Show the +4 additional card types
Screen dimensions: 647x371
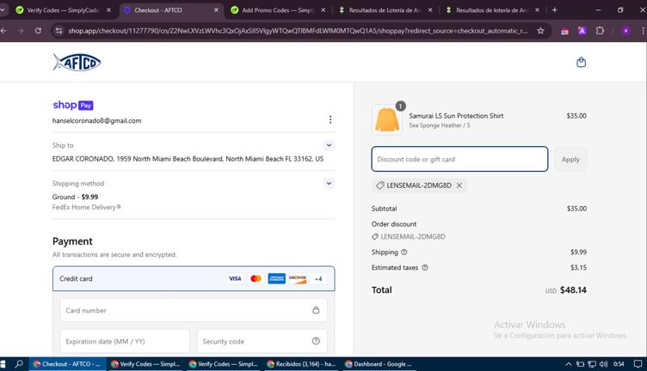coord(318,279)
